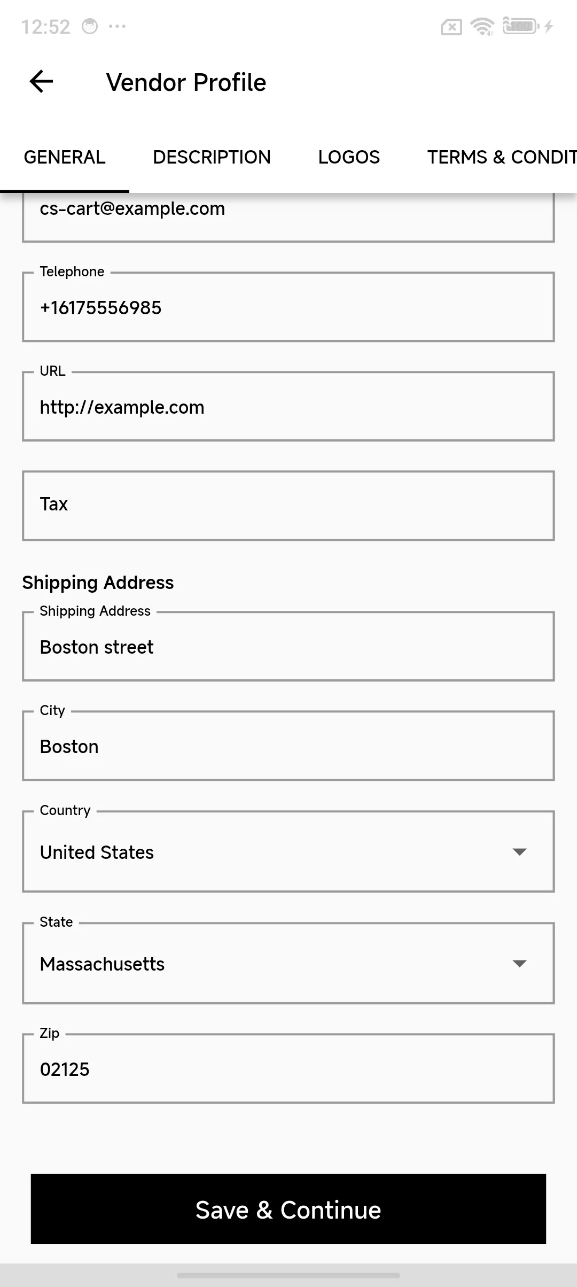Viewport: 577px width, 1287px height.
Task: Open the State dropdown arrow
Action: click(520, 964)
